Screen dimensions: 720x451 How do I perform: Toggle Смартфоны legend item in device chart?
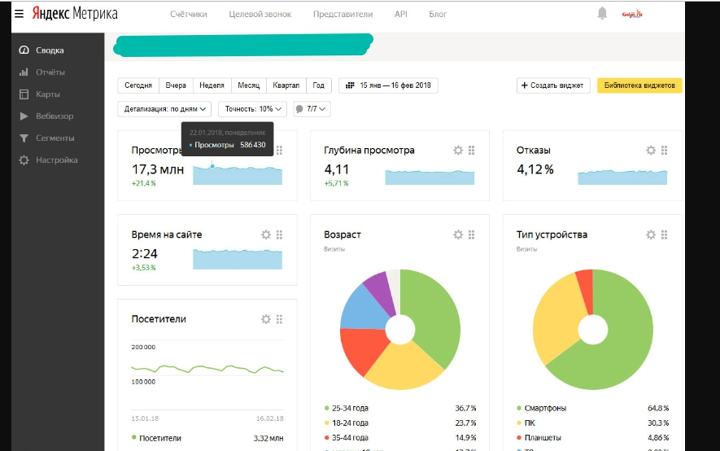tap(546, 408)
